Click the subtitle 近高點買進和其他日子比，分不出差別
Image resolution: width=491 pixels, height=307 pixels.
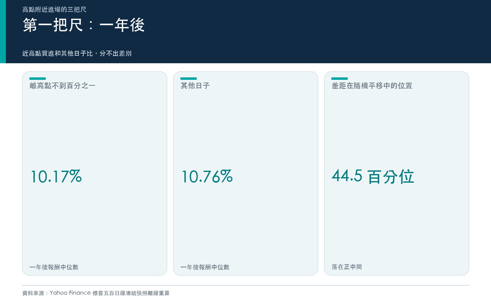[77, 53]
